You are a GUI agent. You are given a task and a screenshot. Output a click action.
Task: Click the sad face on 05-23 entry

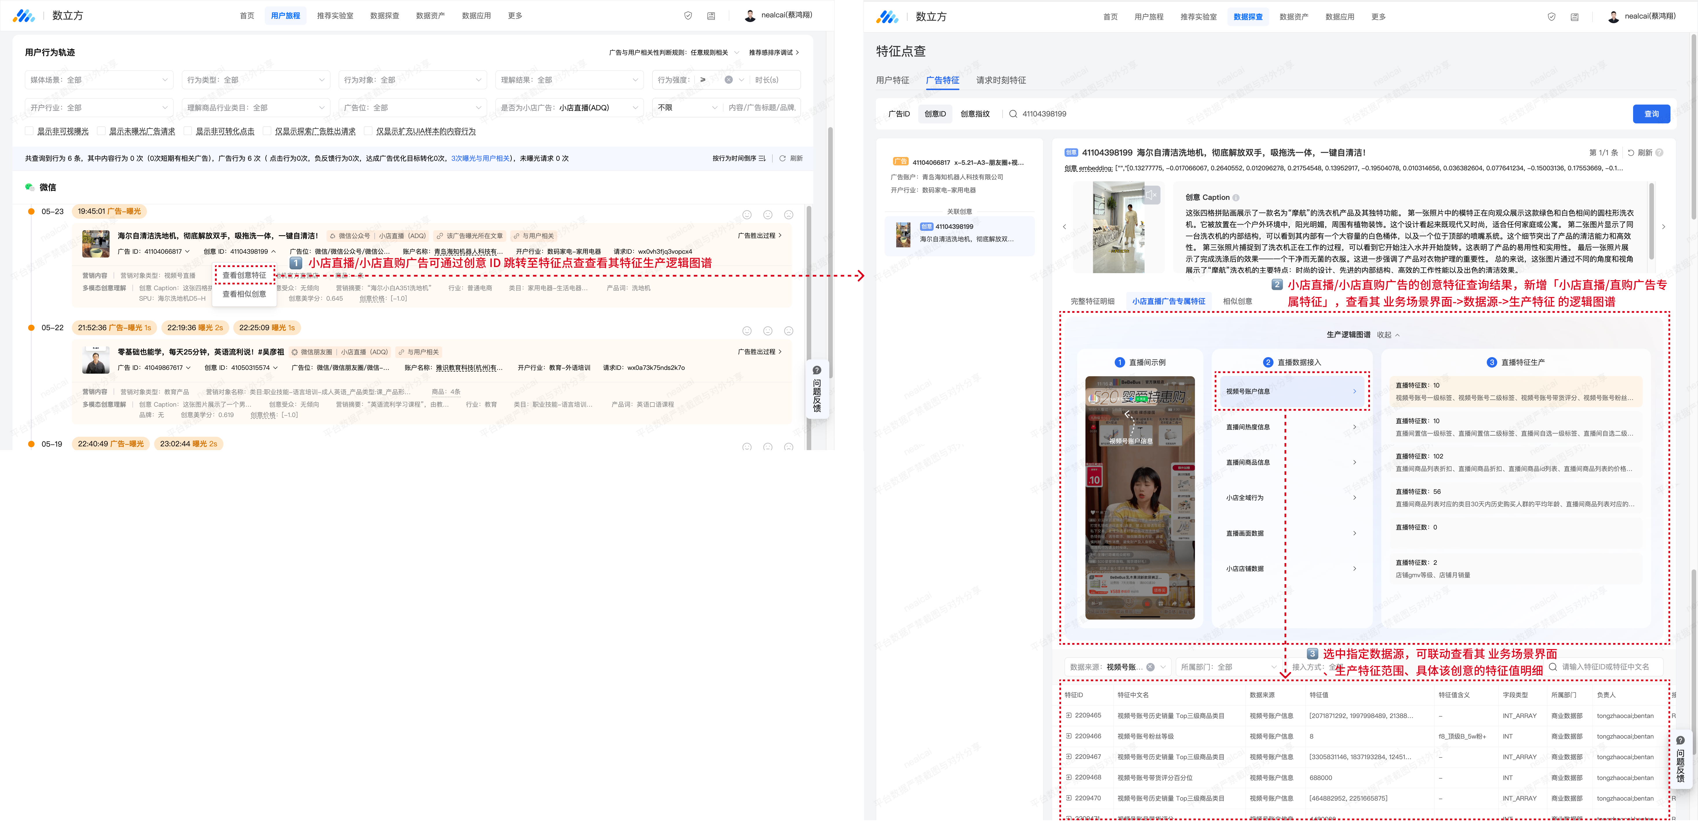pos(788,215)
